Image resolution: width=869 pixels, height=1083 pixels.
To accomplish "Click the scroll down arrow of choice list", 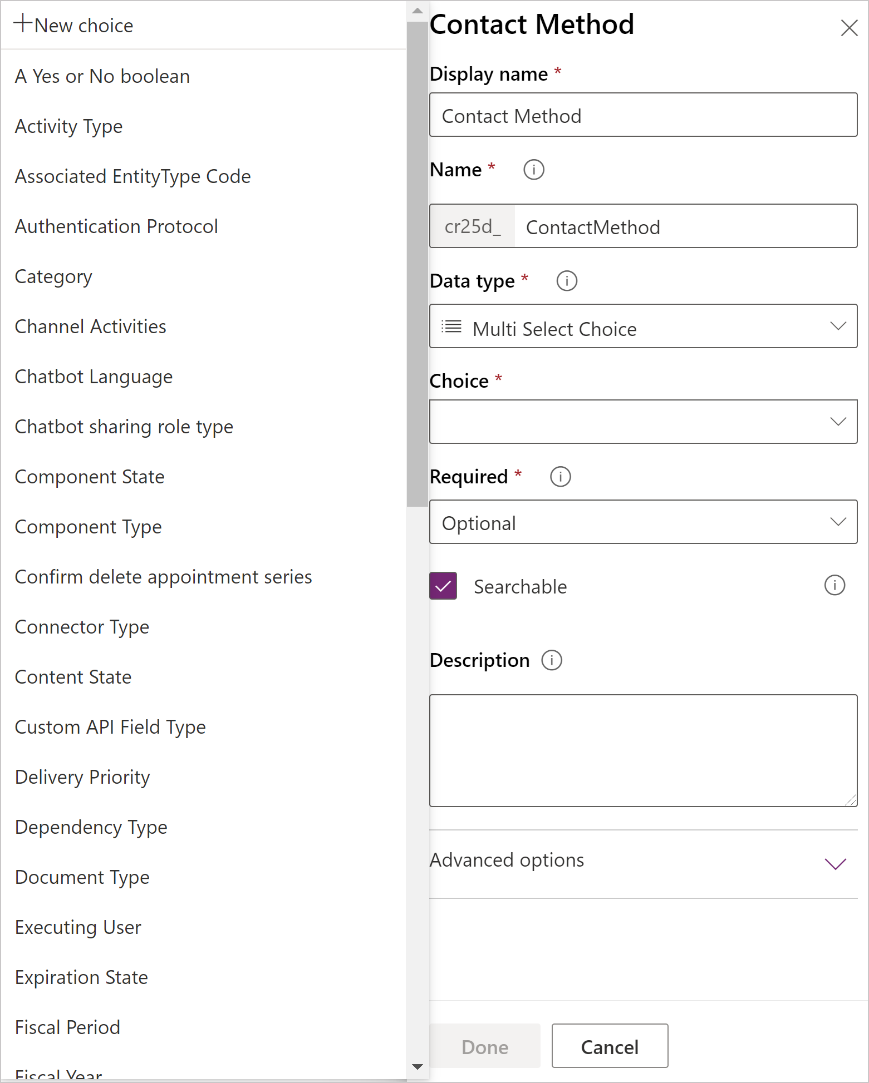I will 417,1066.
